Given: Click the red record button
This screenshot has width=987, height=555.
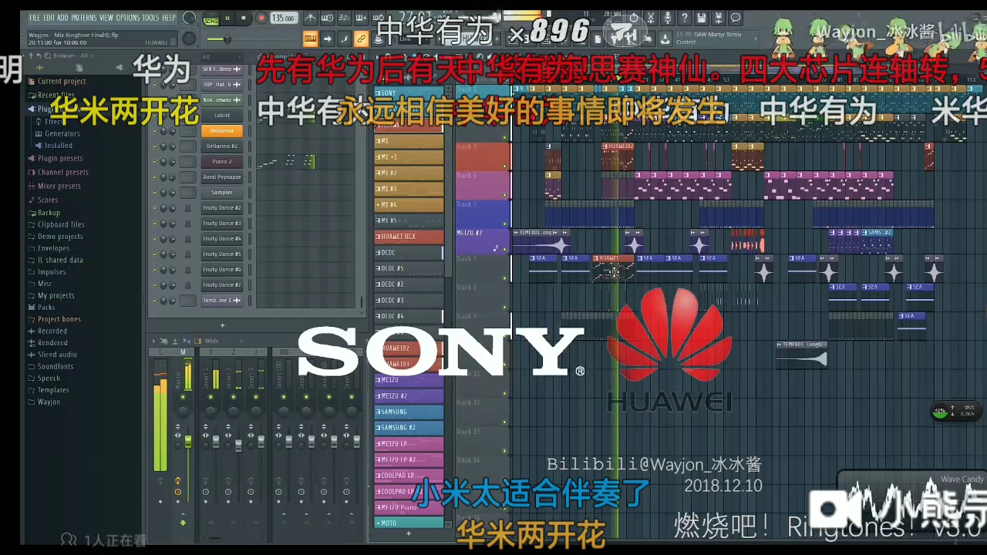Looking at the screenshot, I should point(261,18).
